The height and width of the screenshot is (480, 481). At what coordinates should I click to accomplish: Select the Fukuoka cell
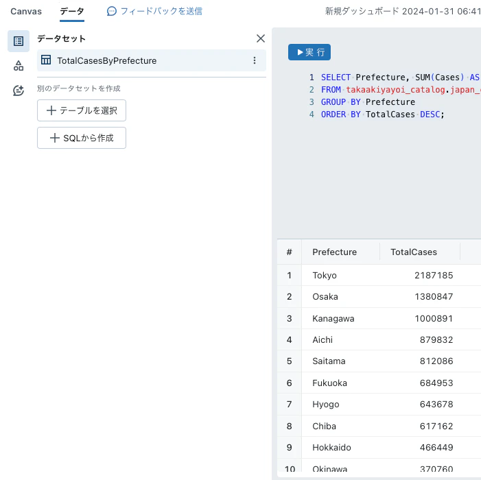click(341, 383)
